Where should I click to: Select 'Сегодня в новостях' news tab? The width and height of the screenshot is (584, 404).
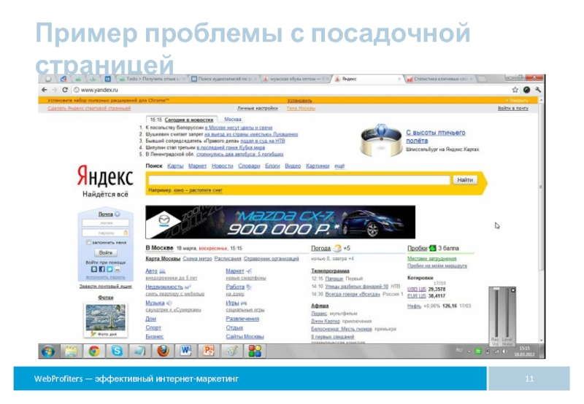click(189, 120)
